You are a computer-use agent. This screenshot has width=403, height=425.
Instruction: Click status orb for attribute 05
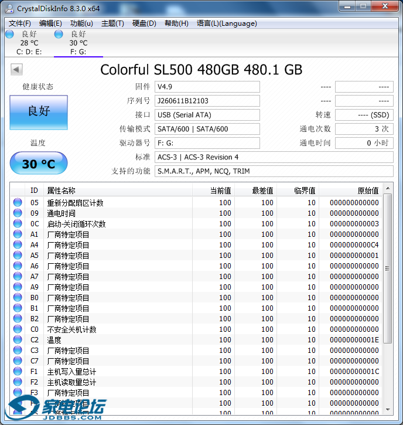point(18,202)
